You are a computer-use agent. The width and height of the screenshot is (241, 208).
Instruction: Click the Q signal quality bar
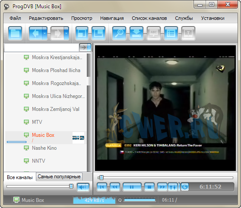[x=140, y=200]
